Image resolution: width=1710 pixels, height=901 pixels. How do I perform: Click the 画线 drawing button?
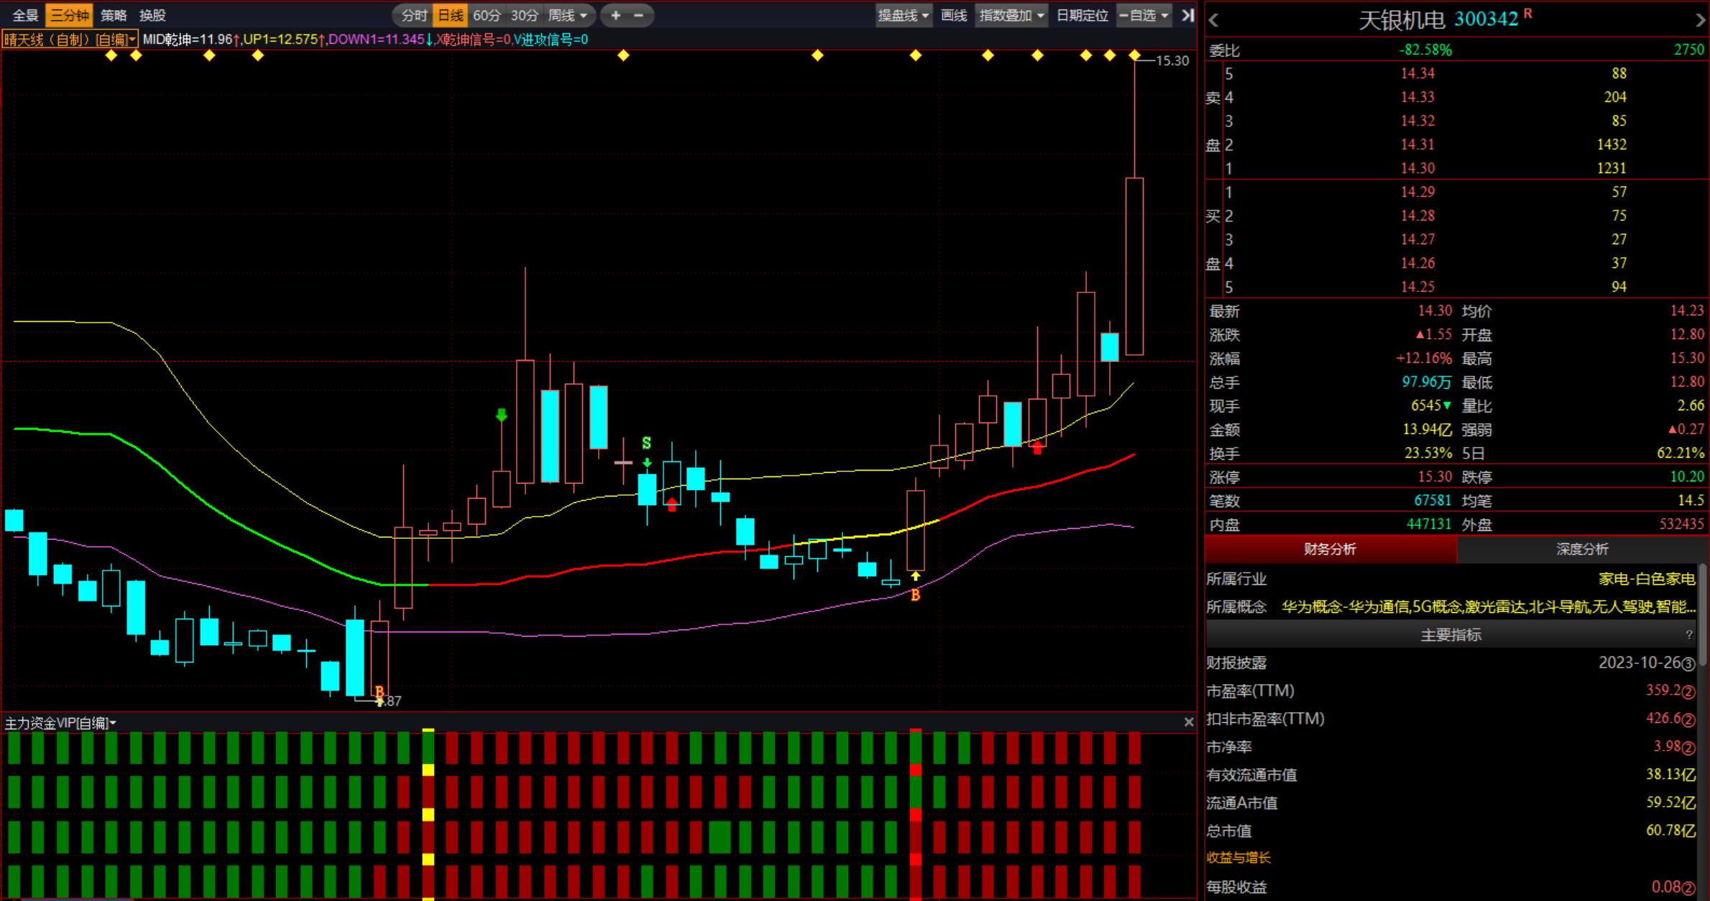pyautogui.click(x=954, y=15)
